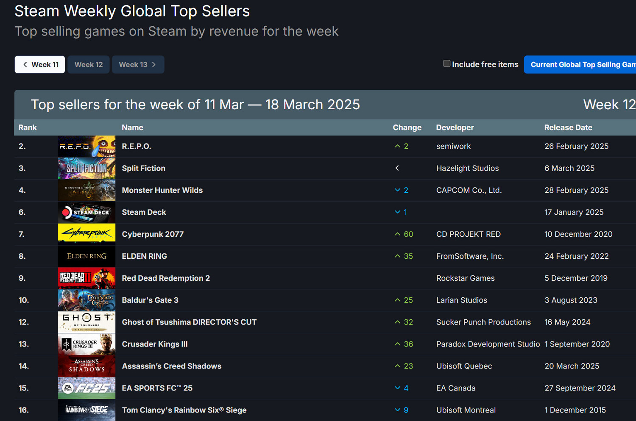The image size is (636, 421).
Task: Open the Baldur's Gate 3 link
Action: pyautogui.click(x=150, y=300)
